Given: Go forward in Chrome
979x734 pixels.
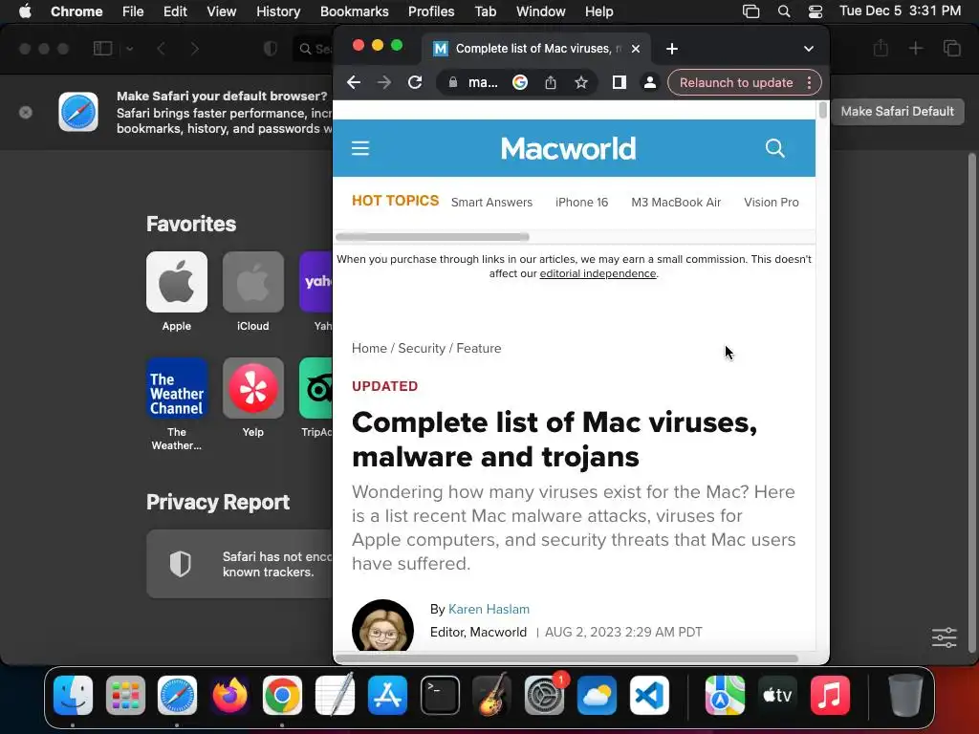Looking at the screenshot, I should pos(384,82).
